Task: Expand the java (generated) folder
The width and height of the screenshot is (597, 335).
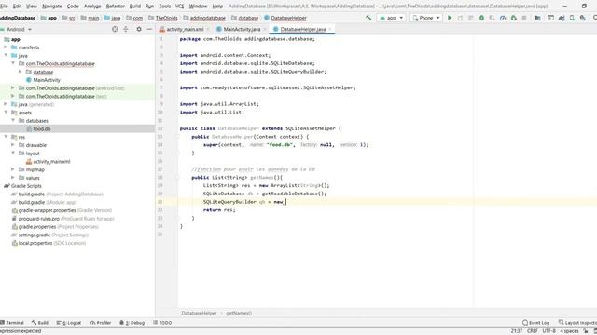Action: [6, 104]
